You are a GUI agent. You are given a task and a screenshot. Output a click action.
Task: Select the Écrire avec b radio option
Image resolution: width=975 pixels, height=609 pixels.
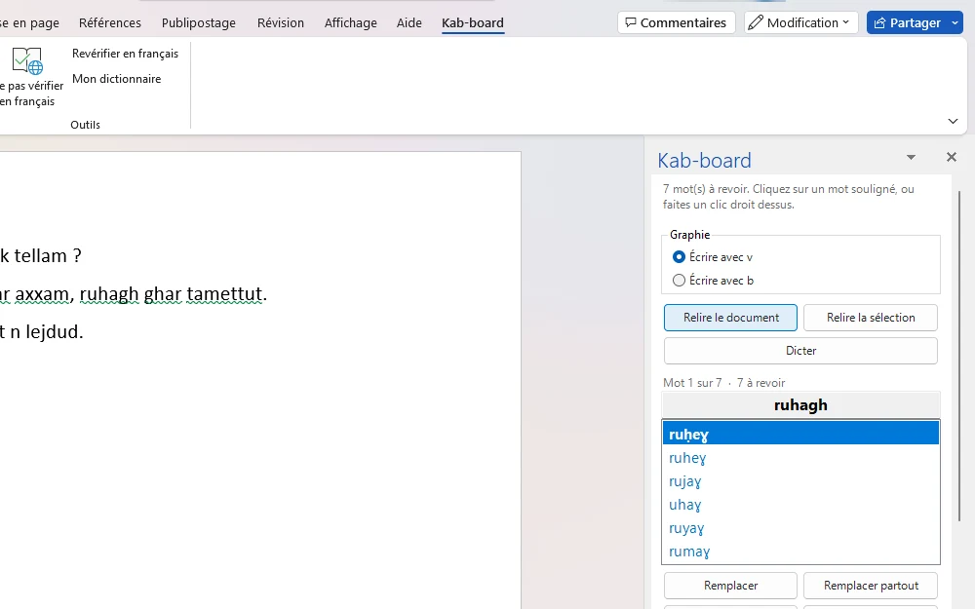pos(679,281)
